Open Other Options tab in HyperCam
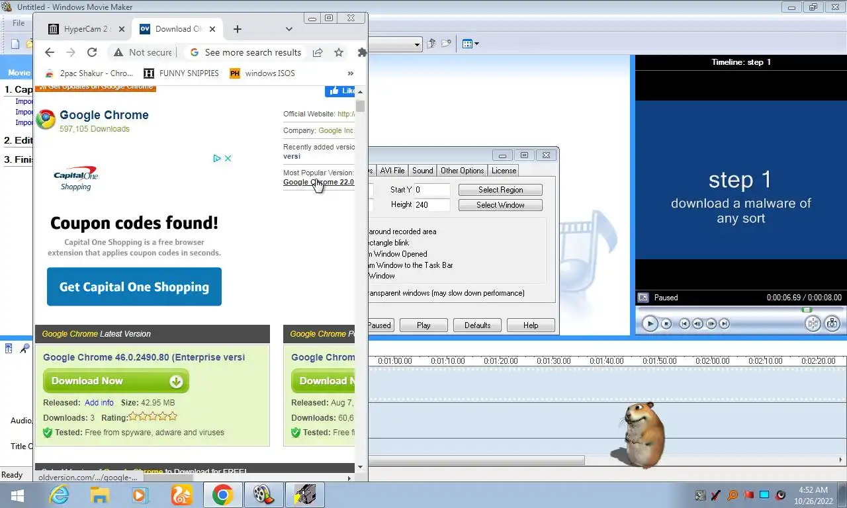 [x=463, y=171]
